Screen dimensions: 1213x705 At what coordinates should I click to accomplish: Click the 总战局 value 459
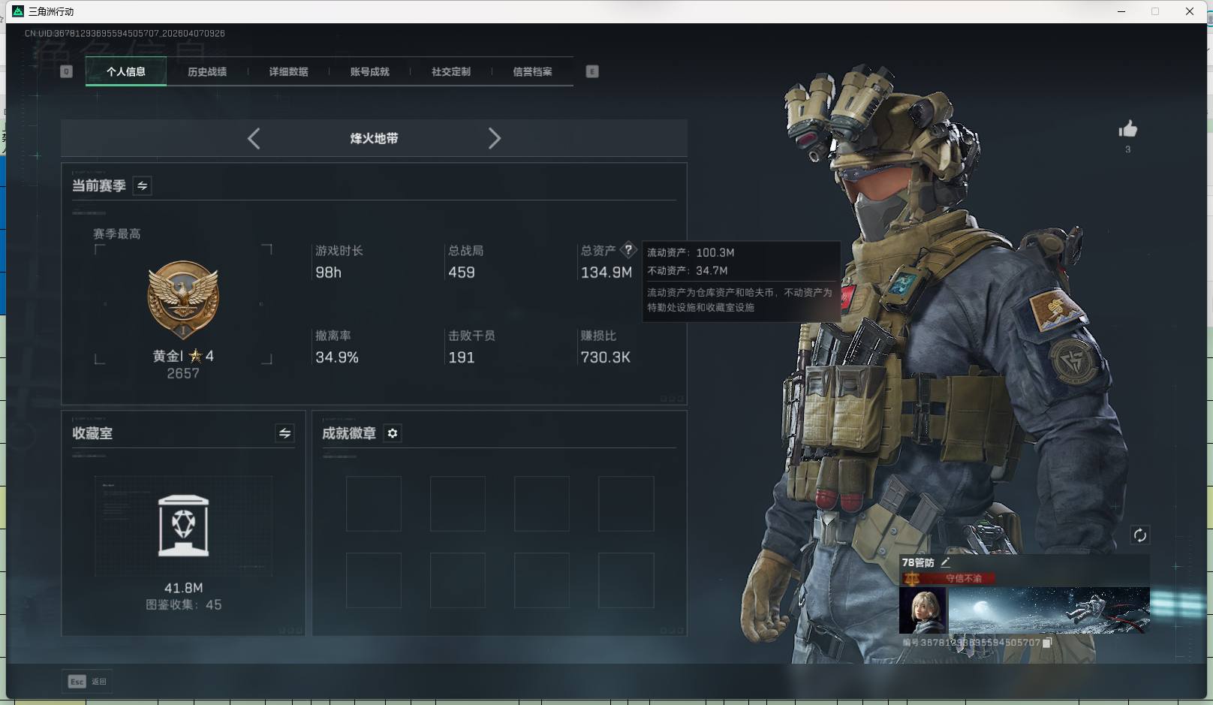[x=462, y=273]
